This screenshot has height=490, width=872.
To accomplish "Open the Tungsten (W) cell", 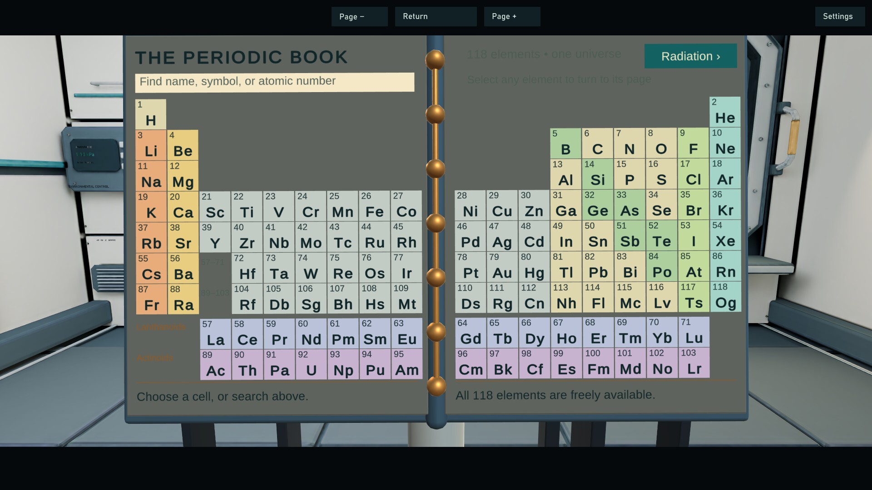I will [x=311, y=268].
